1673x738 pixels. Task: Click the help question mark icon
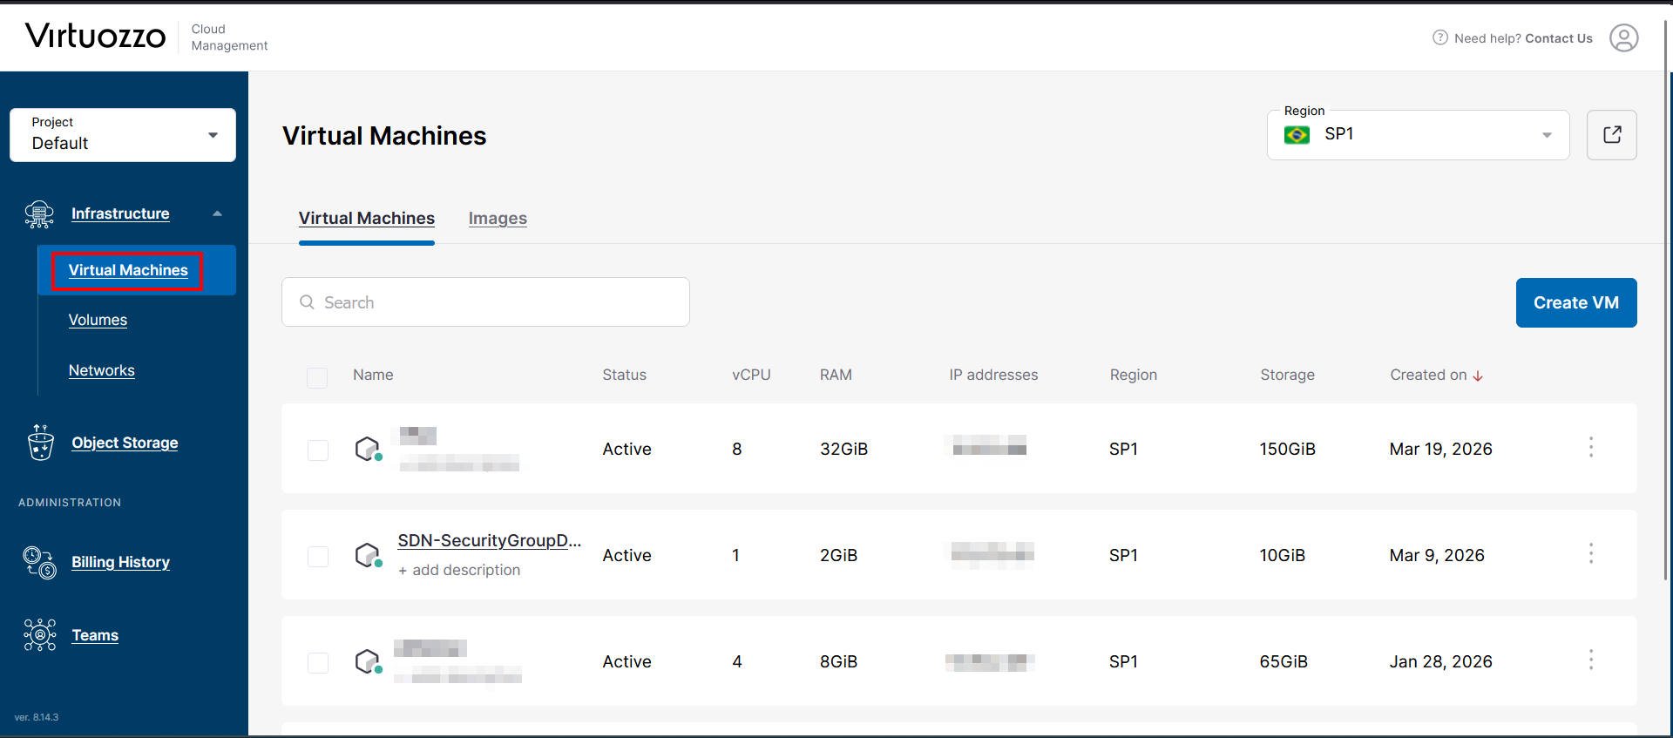pyautogui.click(x=1440, y=37)
